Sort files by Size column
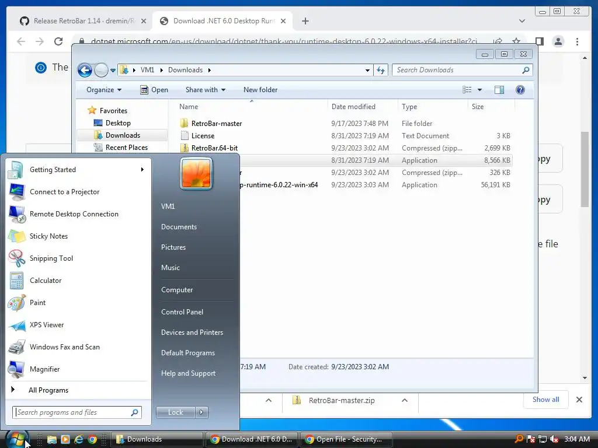Screen dimensions: 598x448 coord(478,107)
